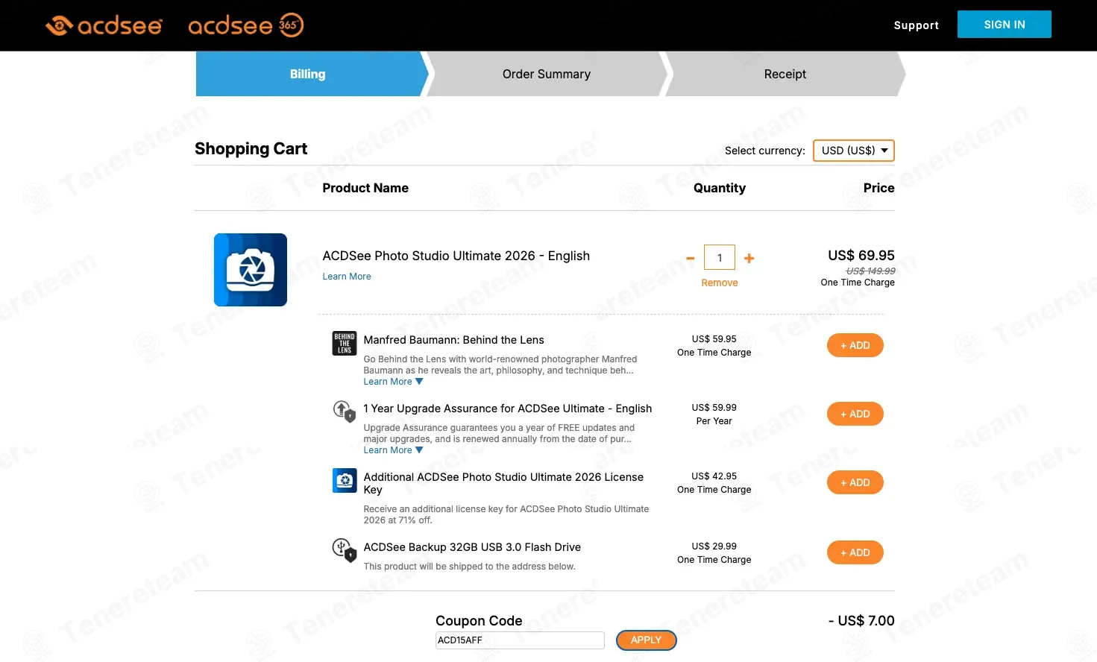The width and height of the screenshot is (1097, 662).
Task: Expand Learn More under Behind the Lens
Action: (393, 382)
